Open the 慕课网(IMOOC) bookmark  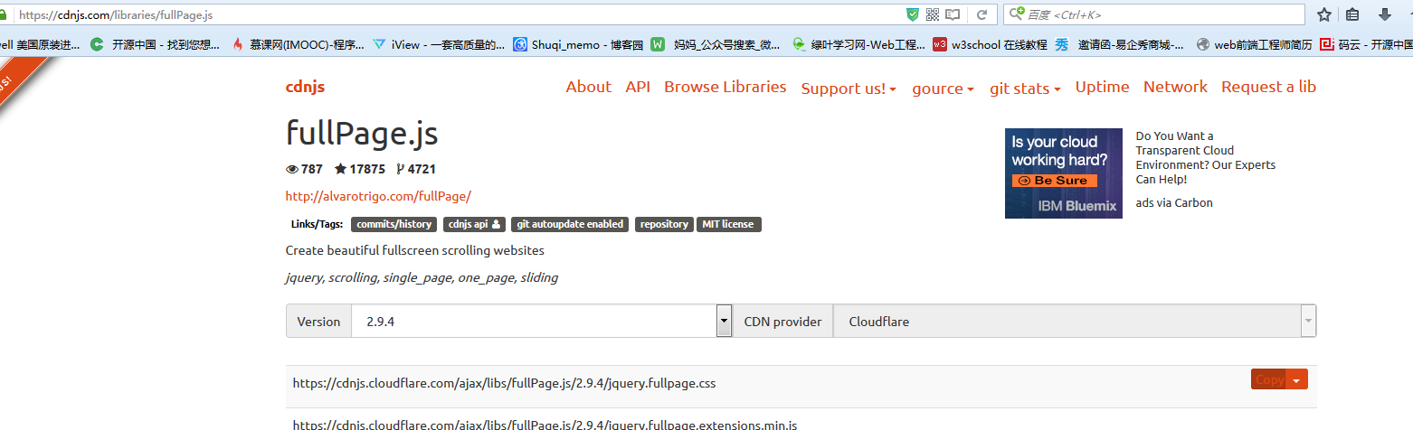tap(299, 44)
